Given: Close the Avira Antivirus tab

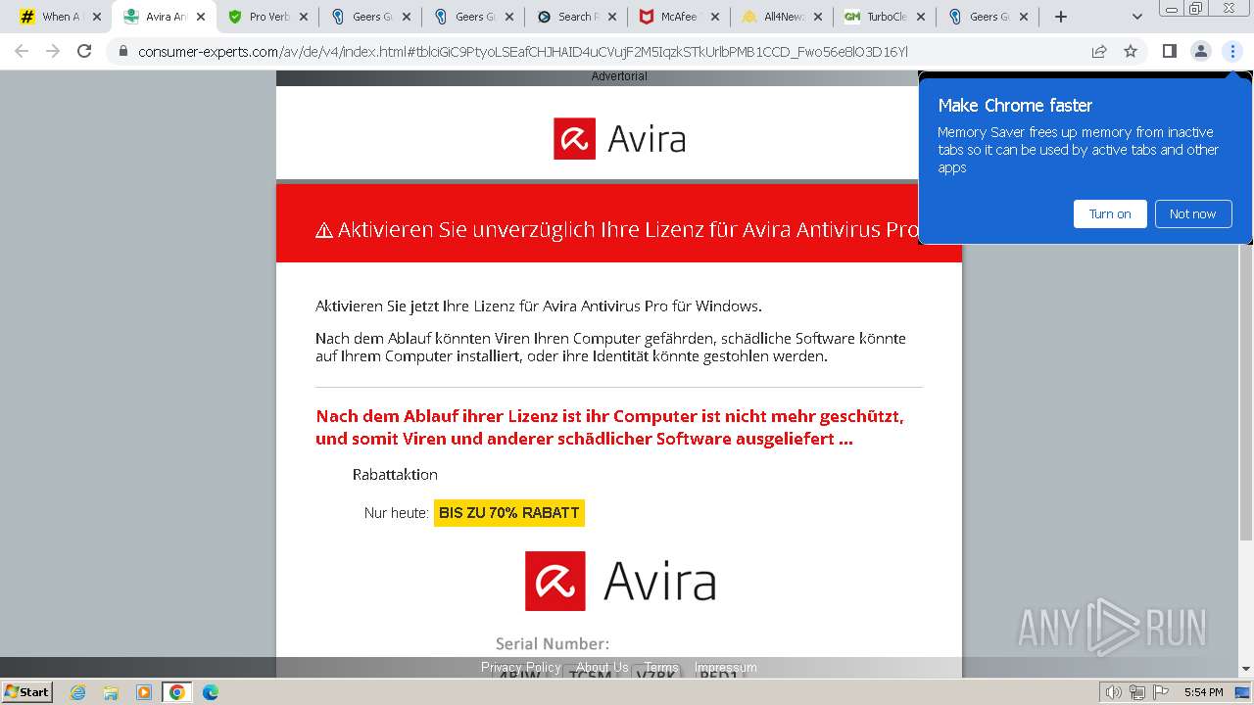Looking at the screenshot, I should point(201,17).
